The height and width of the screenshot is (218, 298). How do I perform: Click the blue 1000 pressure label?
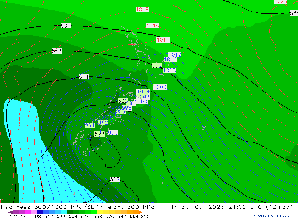tap(141, 102)
